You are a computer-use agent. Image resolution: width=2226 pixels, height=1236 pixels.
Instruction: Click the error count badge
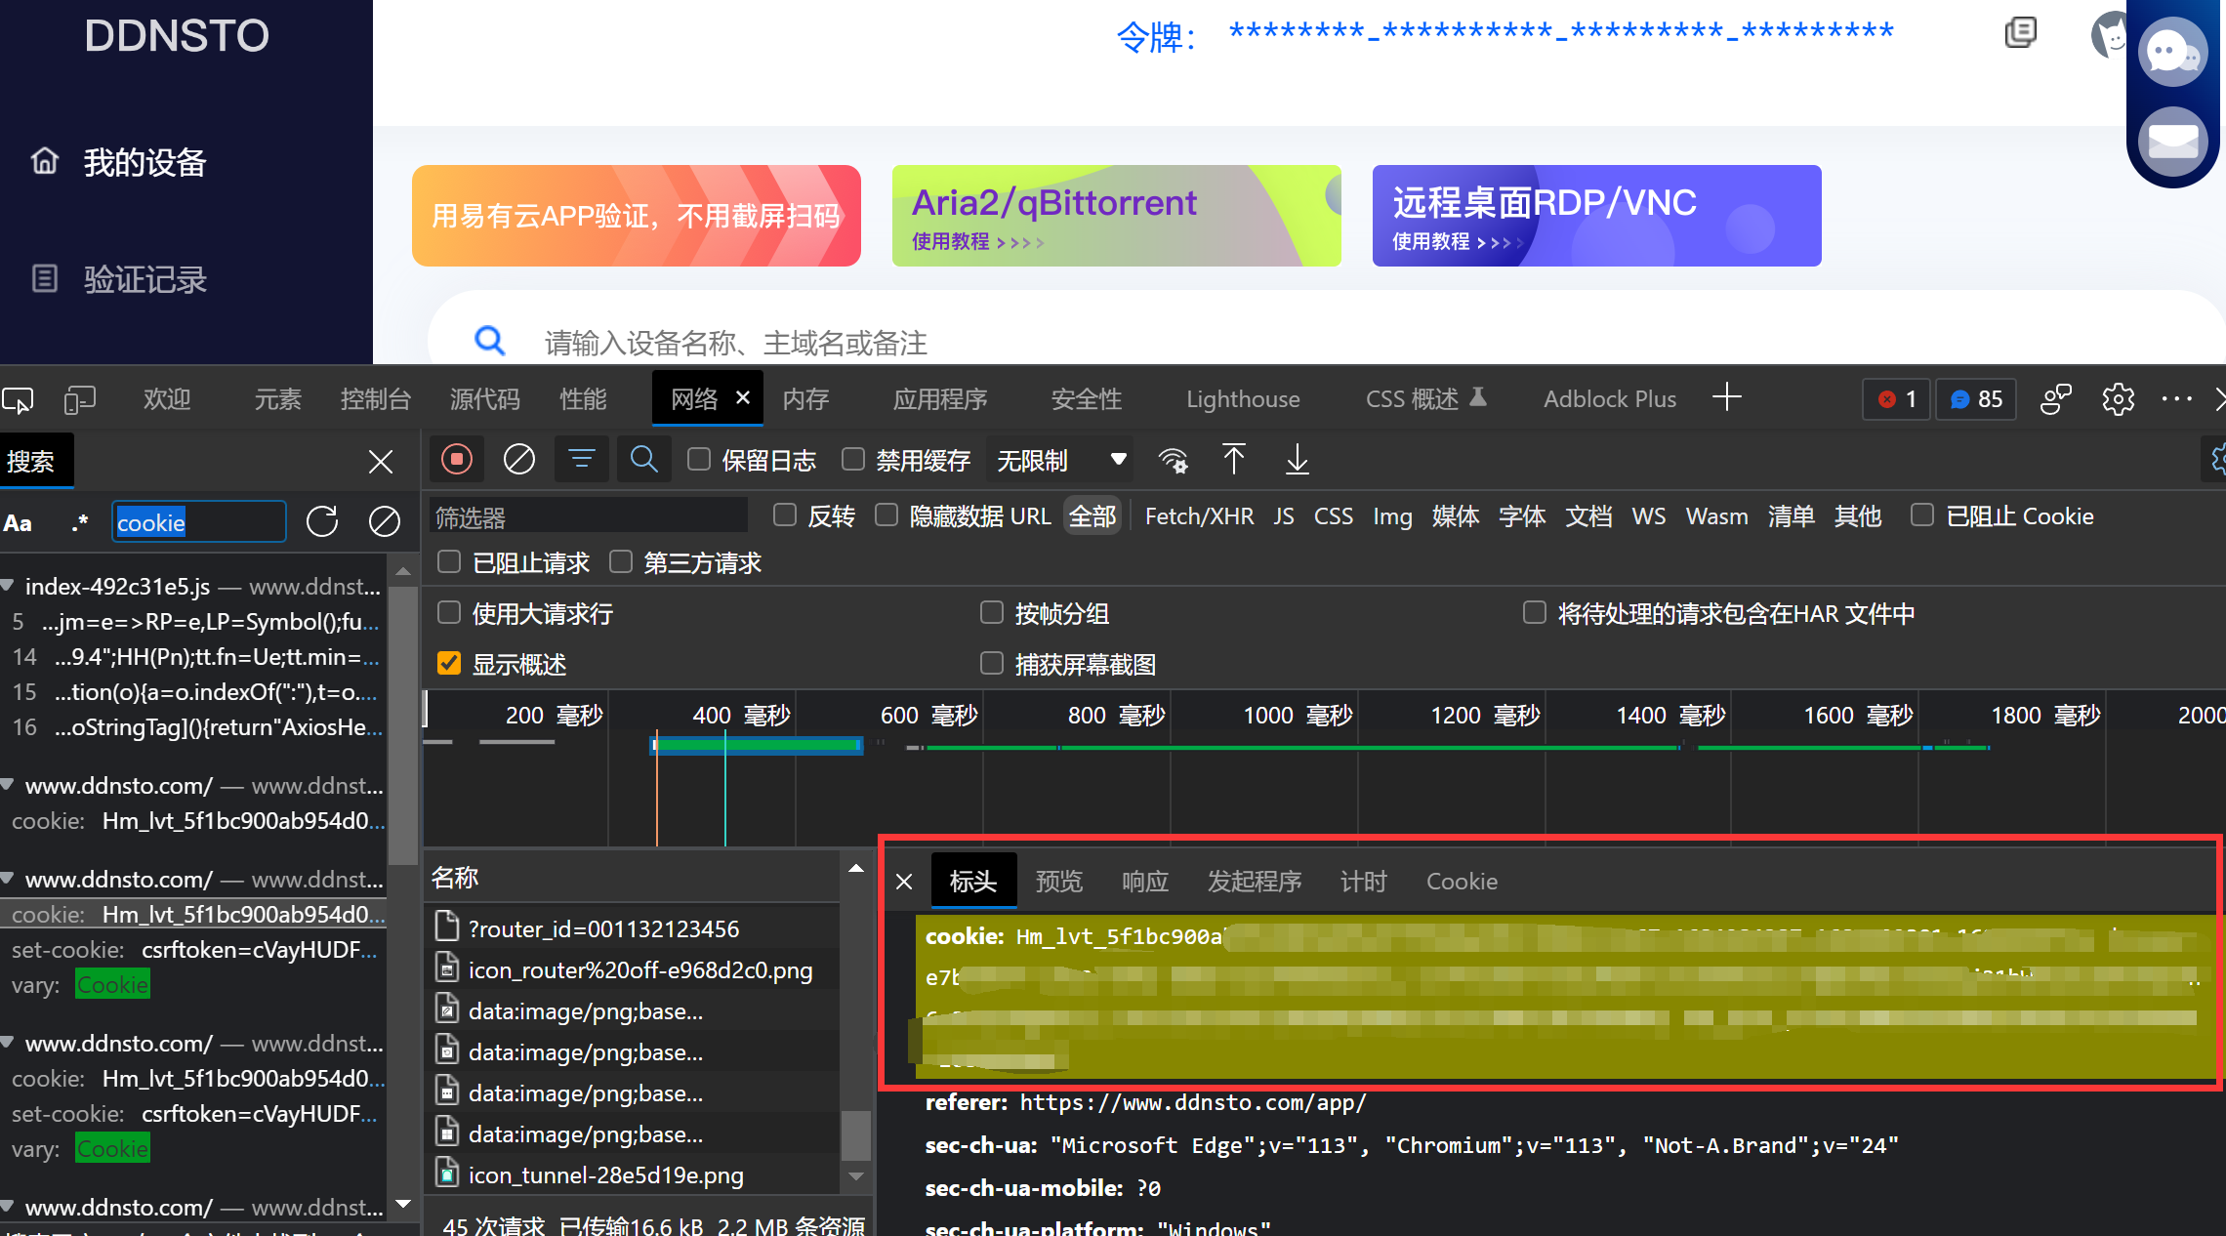click(1896, 399)
